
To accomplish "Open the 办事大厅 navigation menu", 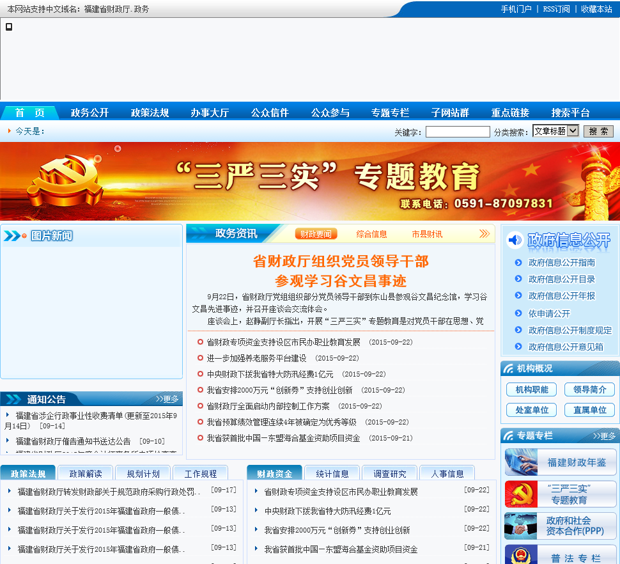I will pos(210,113).
